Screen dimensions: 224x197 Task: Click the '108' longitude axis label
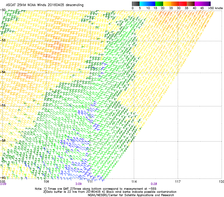(46, 182)
